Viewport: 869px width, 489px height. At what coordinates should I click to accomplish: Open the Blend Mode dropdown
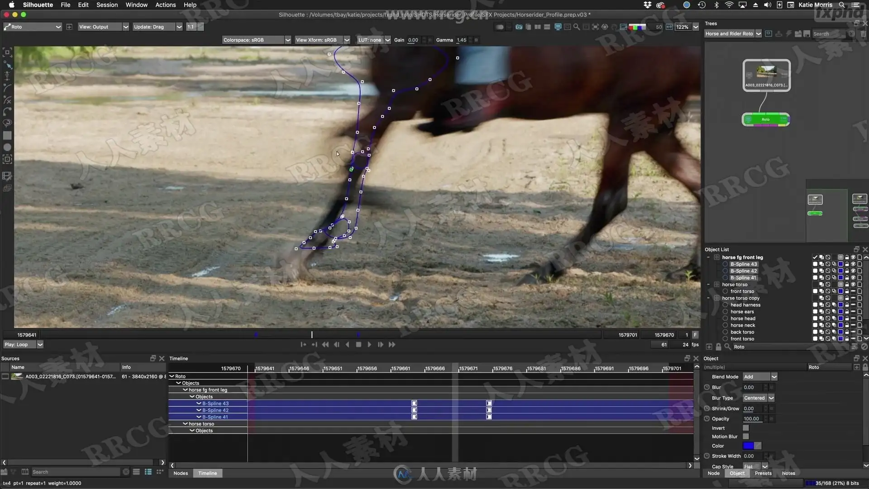(760, 377)
